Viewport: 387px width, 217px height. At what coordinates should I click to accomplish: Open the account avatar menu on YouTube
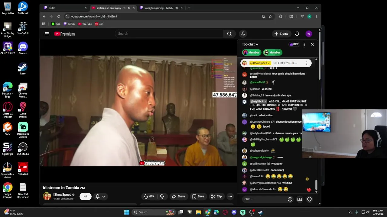tap(309, 34)
